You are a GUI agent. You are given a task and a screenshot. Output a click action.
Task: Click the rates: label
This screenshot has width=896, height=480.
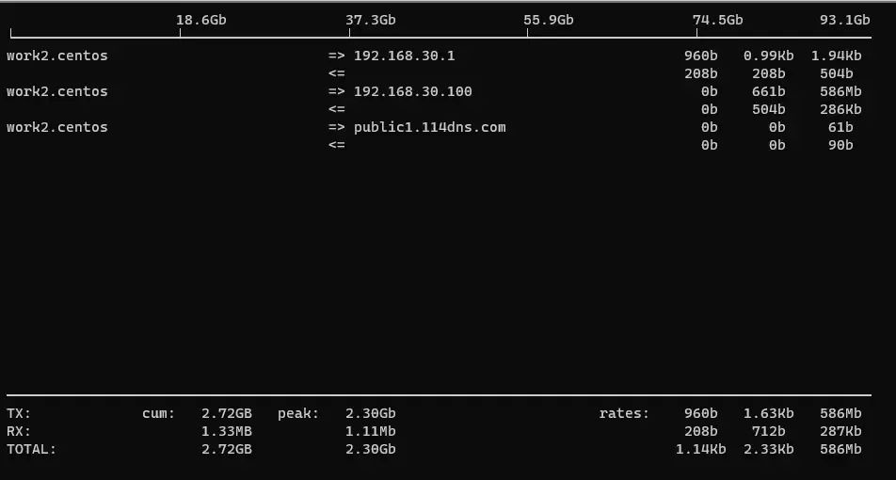625,414
